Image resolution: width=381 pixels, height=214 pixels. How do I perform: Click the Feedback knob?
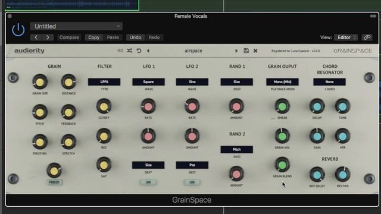68,112
